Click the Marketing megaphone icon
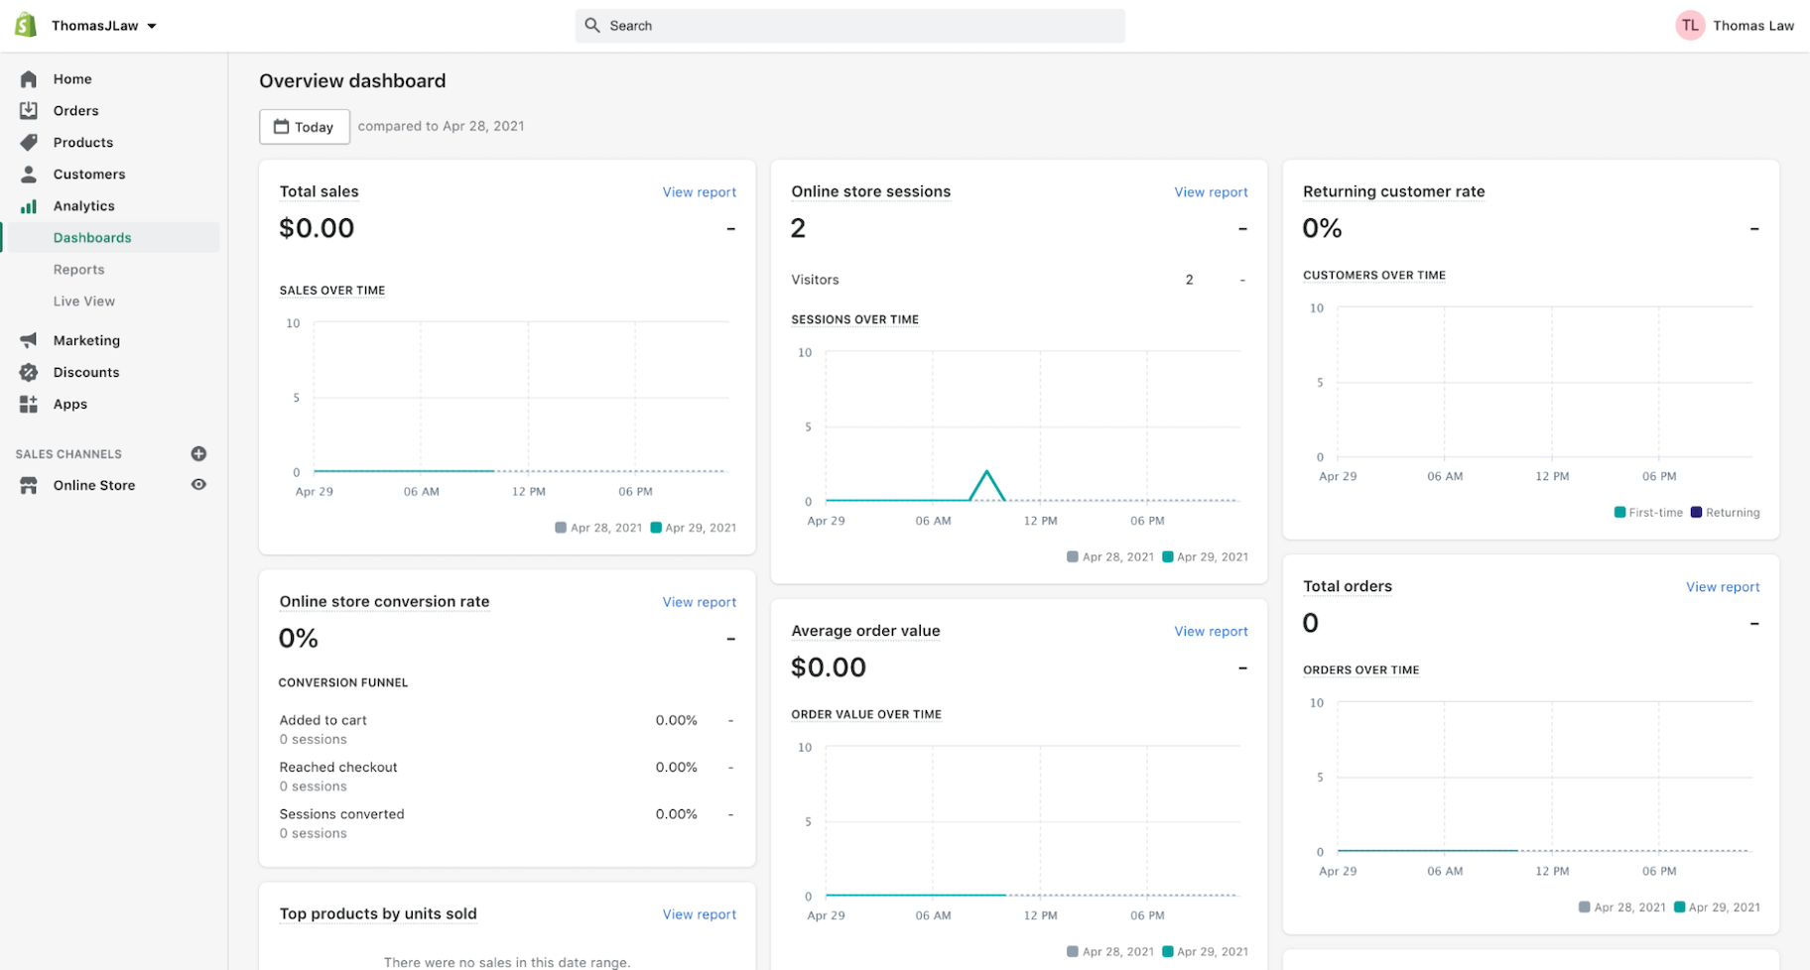Screen dimensions: 1810x970 29,341
